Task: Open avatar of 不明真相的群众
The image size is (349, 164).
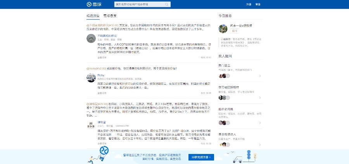Action: [x=91, y=38]
